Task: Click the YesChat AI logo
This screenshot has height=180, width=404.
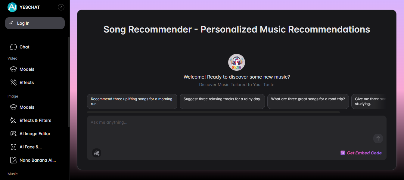Action: [12, 7]
